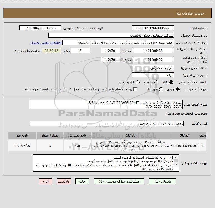Click the general need description text area
The height and width of the screenshot is (208, 215).
(106, 104)
